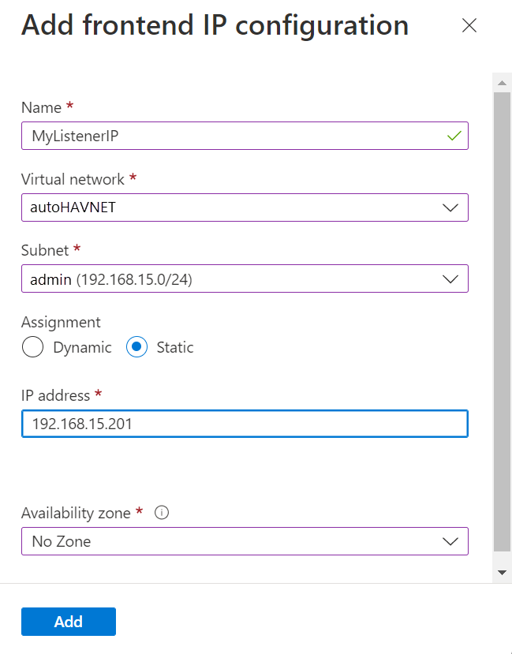The image size is (512, 654).
Task: Click the Assignment section label
Action: click(61, 322)
